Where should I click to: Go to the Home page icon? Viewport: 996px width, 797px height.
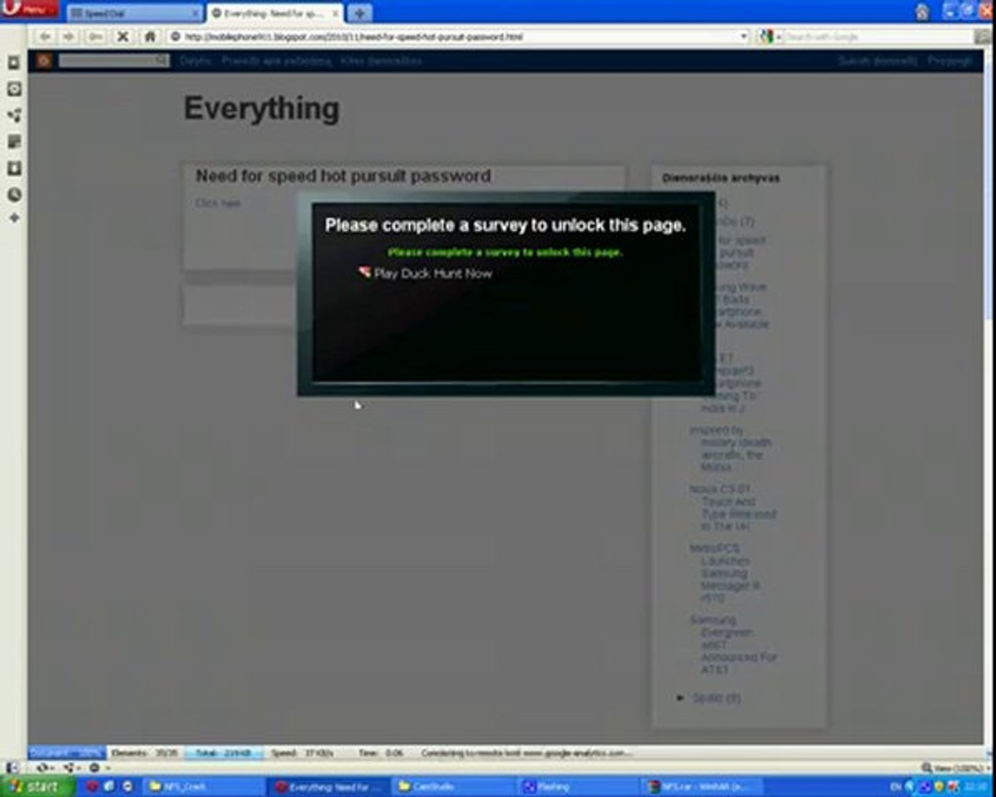[150, 36]
